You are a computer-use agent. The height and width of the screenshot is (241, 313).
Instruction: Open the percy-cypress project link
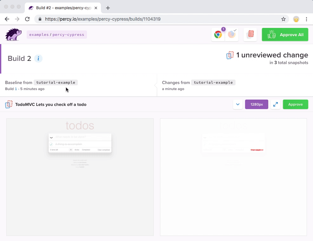[x=68, y=35]
